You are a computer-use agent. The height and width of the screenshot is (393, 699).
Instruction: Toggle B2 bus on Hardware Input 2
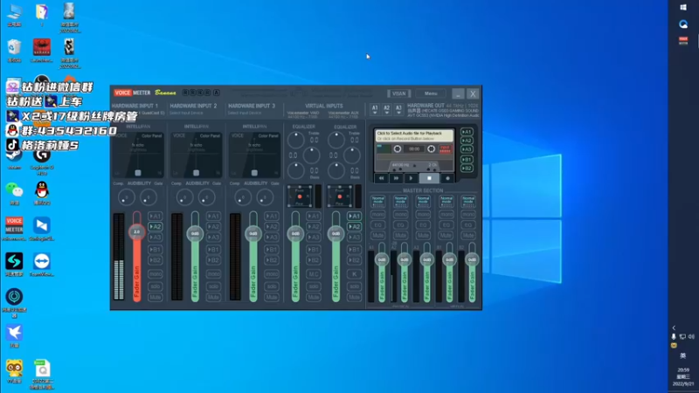click(213, 260)
